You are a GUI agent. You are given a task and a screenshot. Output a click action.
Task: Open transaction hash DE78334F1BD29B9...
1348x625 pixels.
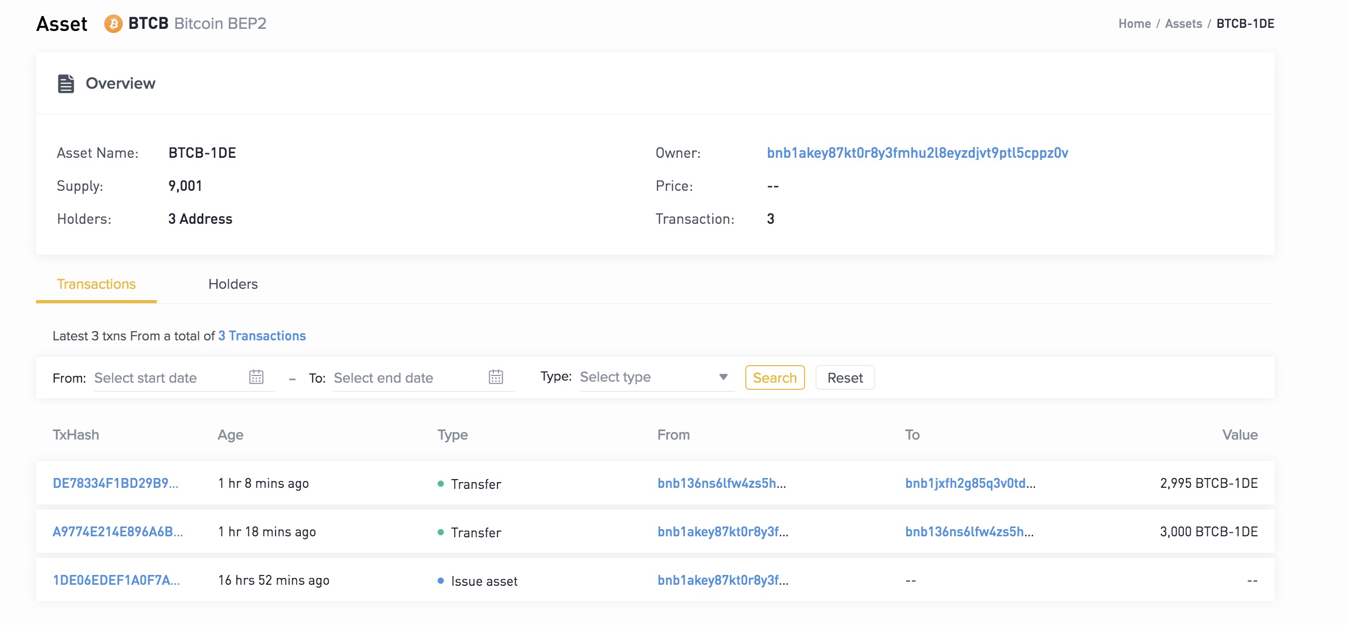coord(115,483)
